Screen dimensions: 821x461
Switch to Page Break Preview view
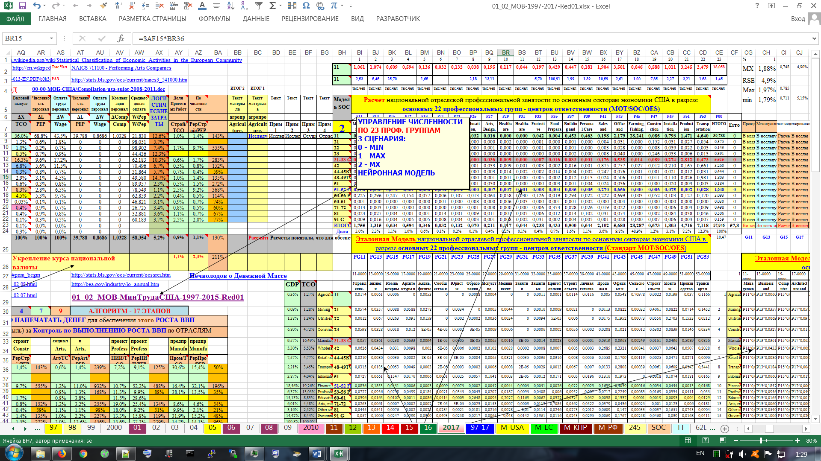tap(723, 441)
